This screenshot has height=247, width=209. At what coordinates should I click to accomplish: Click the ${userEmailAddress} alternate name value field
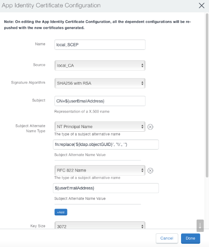pyautogui.click(x=106, y=188)
